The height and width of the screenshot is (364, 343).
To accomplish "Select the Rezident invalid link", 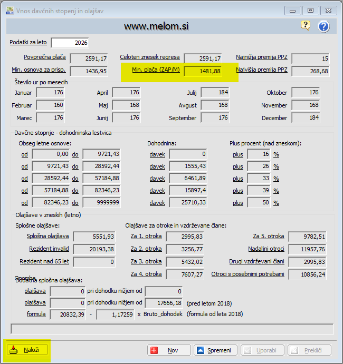I will pos(49,248).
